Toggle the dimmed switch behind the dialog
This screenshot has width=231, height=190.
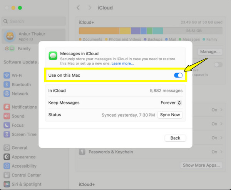[218, 65]
